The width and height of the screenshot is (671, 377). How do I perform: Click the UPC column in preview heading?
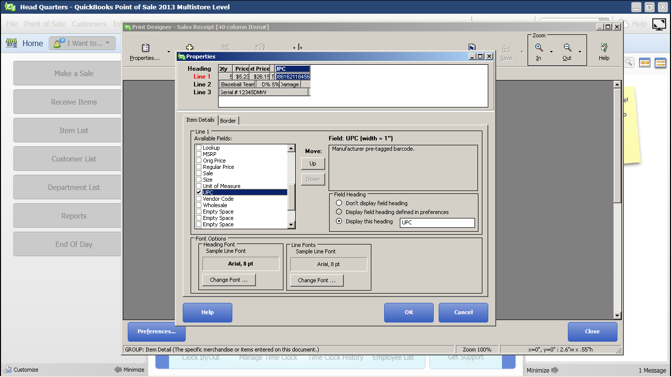click(x=292, y=69)
